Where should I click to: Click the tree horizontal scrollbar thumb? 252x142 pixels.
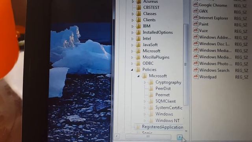[x=148, y=137]
